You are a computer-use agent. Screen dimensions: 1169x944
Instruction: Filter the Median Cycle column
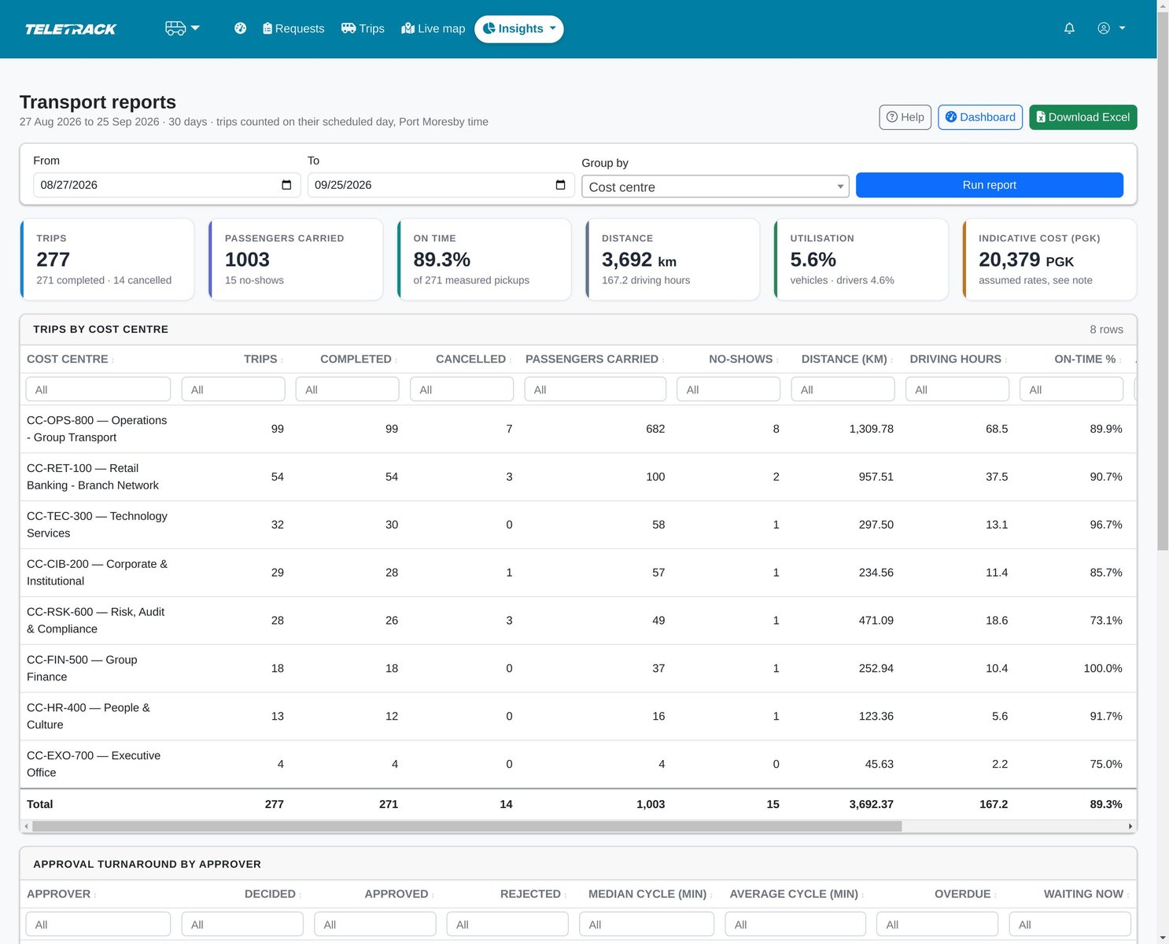(647, 924)
